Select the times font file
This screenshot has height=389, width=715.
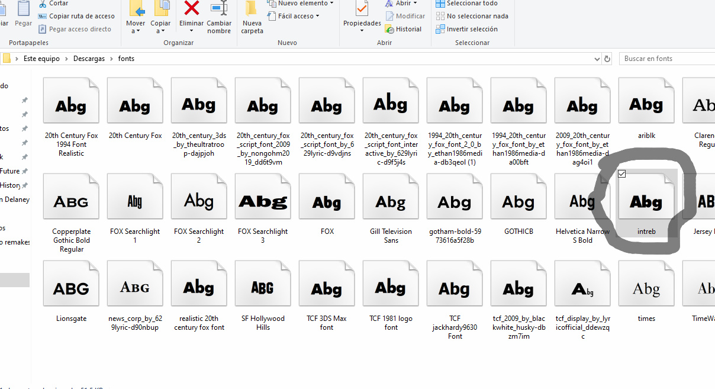coord(646,292)
